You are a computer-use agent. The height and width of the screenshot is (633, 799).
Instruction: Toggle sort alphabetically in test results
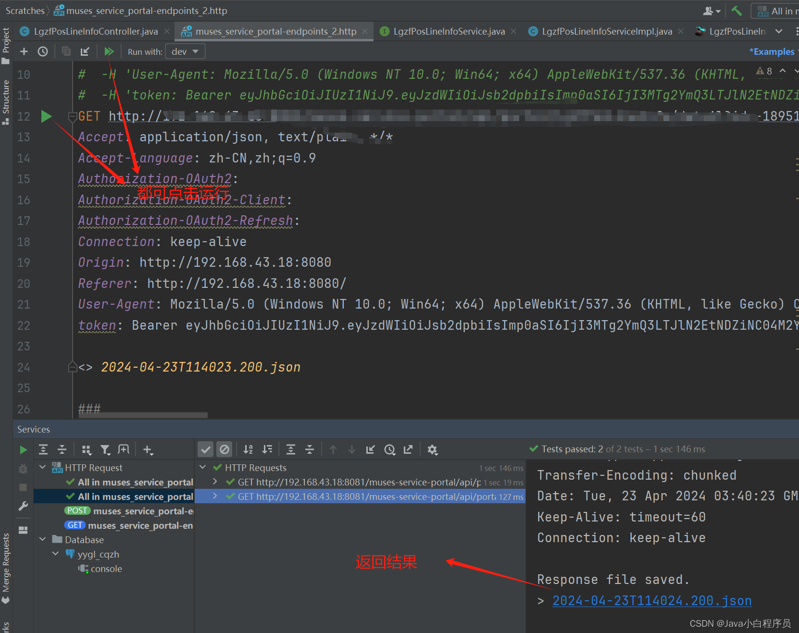248,449
